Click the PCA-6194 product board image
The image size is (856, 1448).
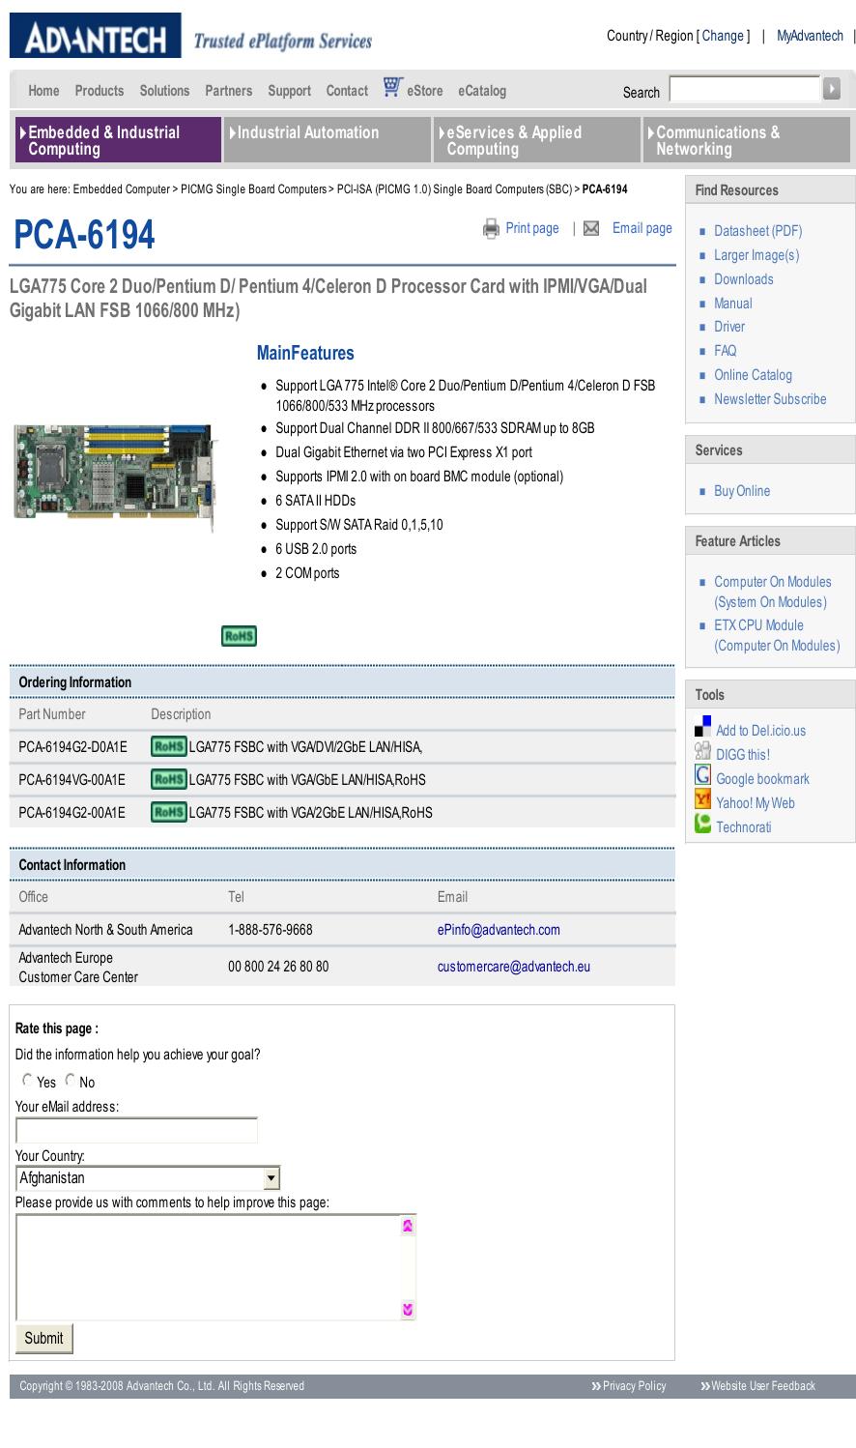116,477
